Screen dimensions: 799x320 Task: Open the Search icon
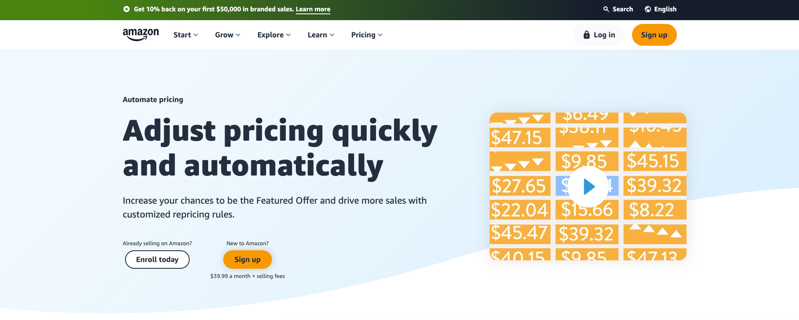606,9
